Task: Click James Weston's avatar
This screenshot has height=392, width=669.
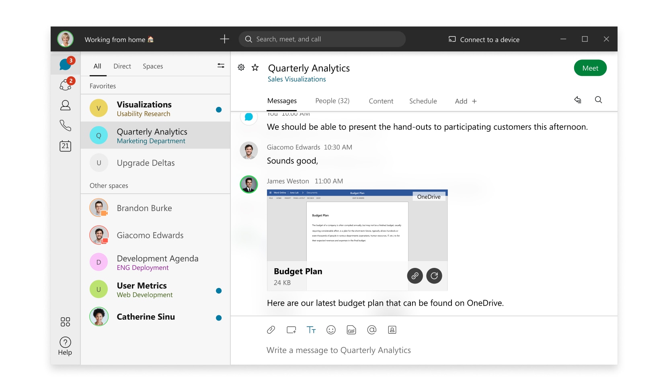Action: tap(249, 184)
